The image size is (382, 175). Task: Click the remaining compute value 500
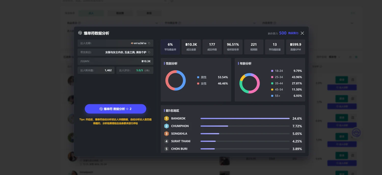coord(283,33)
